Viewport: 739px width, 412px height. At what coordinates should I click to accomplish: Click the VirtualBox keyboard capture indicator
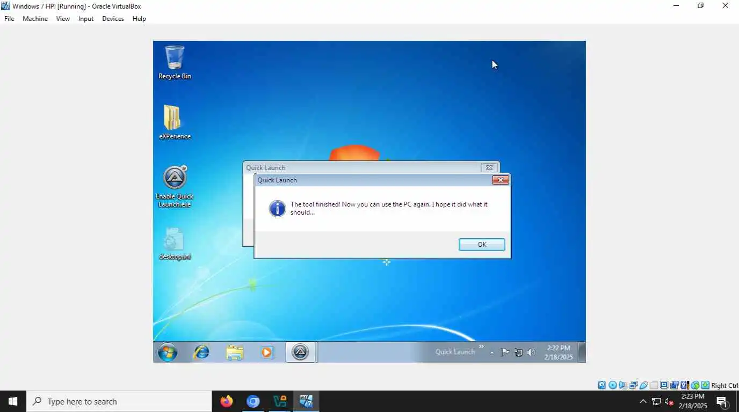(705, 385)
